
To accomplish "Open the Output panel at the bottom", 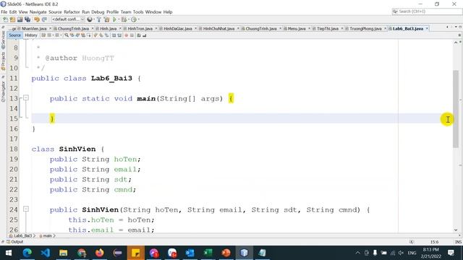I will pos(14,242).
